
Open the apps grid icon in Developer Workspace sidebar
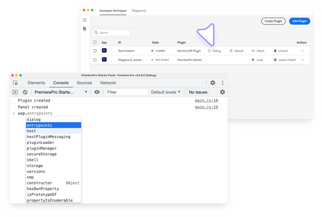[x=85, y=20]
